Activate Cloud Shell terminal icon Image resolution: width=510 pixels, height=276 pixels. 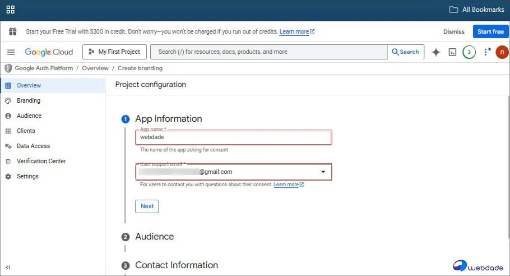[x=452, y=52]
